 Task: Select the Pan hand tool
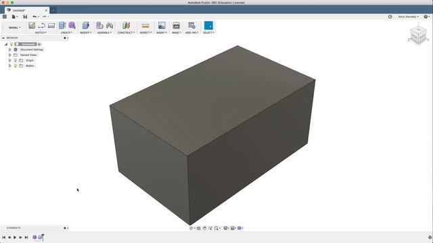click(x=204, y=228)
